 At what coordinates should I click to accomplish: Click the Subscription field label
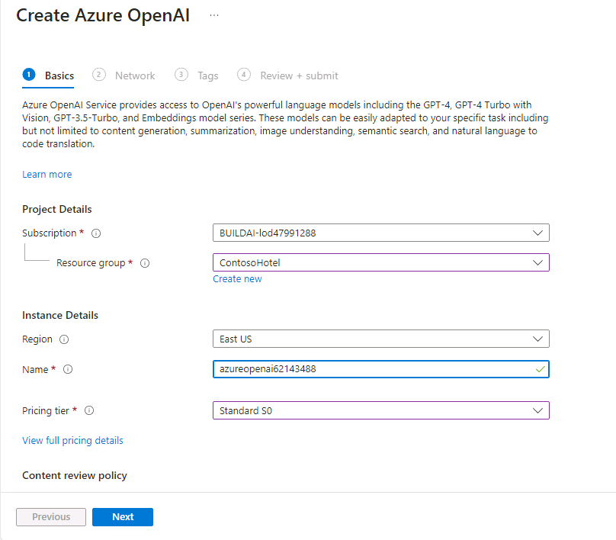pyautogui.click(x=50, y=233)
